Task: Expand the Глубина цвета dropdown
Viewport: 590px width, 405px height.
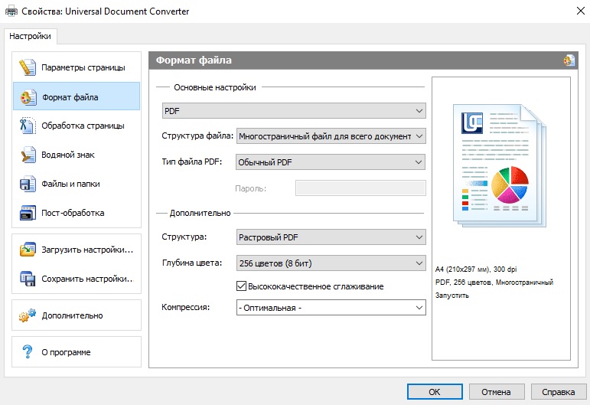Action: (331, 263)
